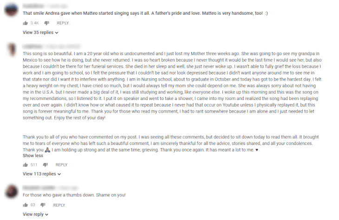Open the blurred username of last commenter
The height and width of the screenshot is (220, 339).
coord(39,188)
